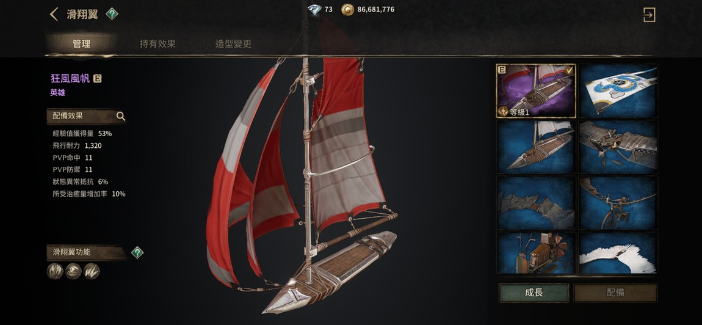The image size is (702, 325).
Task: Open the magnifier next to 配備效果
Action: (x=120, y=116)
